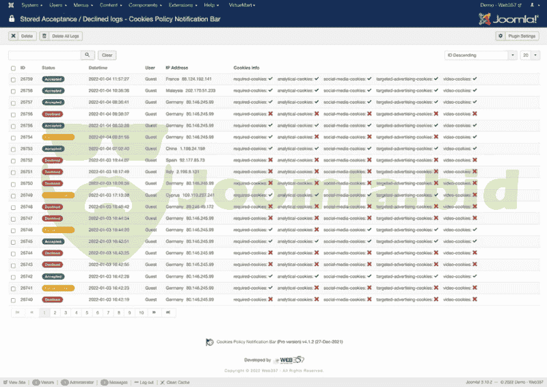This screenshot has width=547, height=387.
Task: Click the Datetime column header to sort
Action: pyautogui.click(x=98, y=68)
